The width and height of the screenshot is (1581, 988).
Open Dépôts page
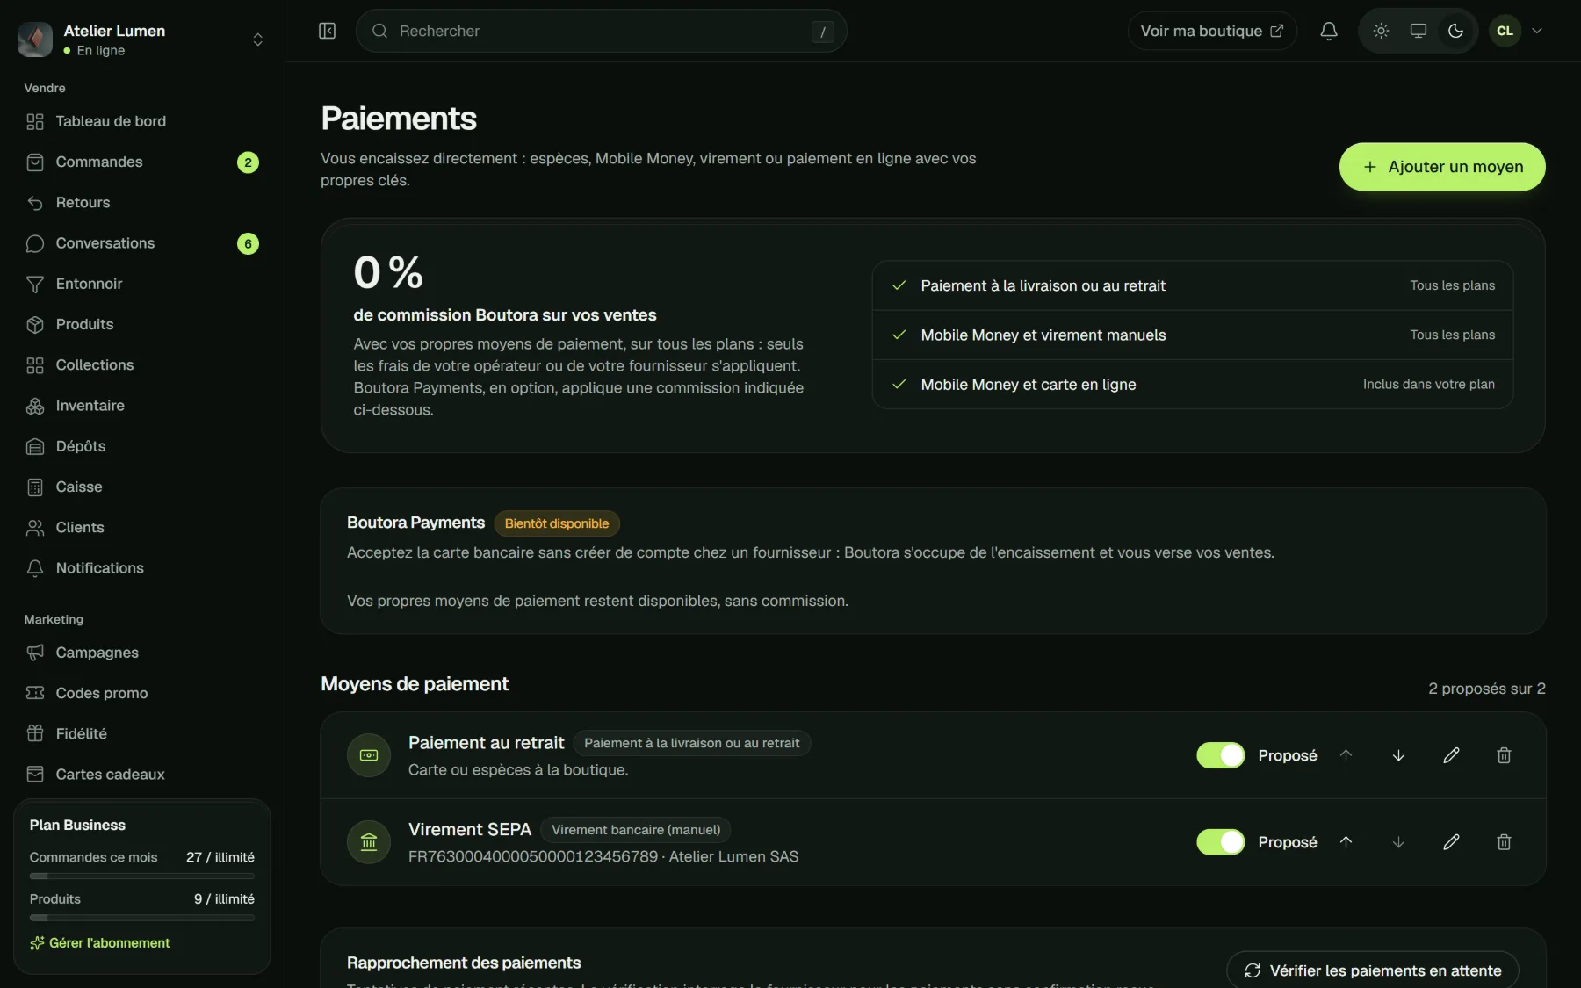pyautogui.click(x=141, y=446)
